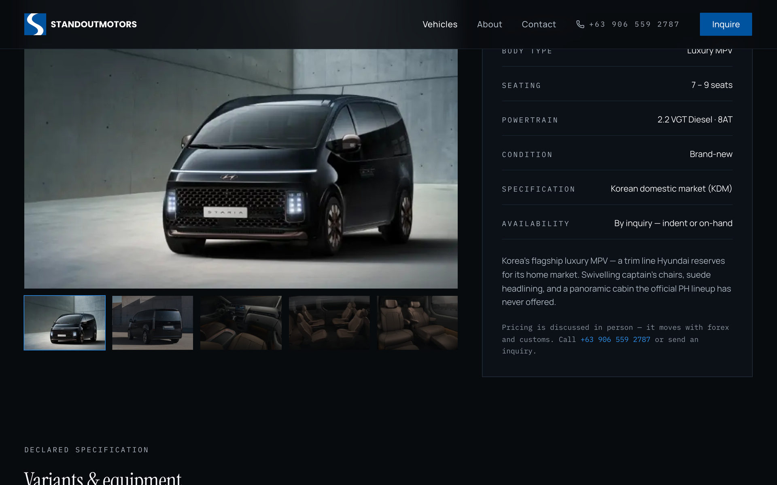Click the SEATING label

coord(521,86)
